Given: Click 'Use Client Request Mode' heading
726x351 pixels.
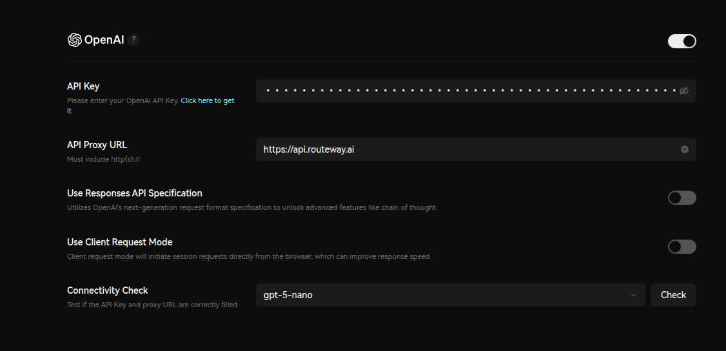Looking at the screenshot, I should point(119,242).
